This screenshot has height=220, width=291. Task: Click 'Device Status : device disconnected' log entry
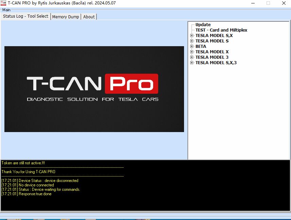coord(40,181)
